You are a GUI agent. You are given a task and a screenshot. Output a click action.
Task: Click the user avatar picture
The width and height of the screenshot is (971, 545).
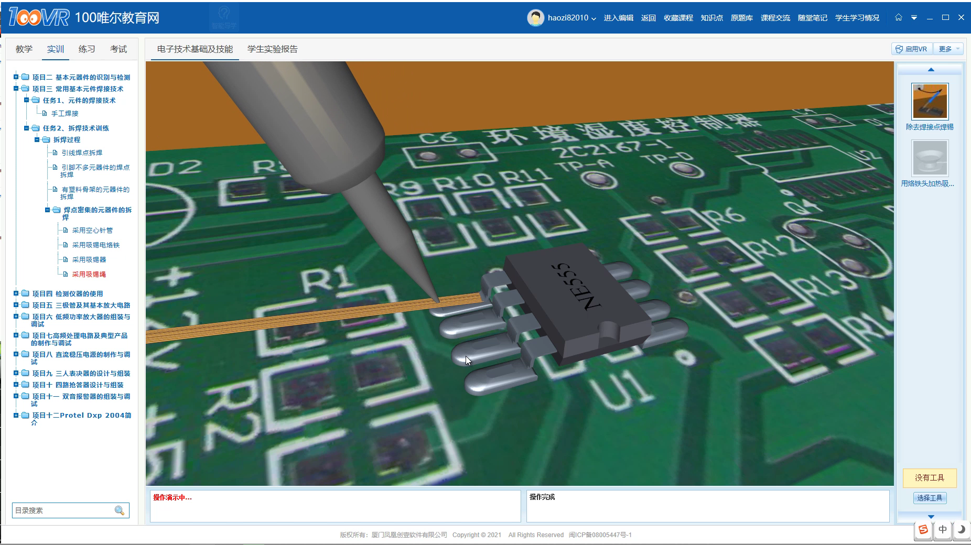click(535, 18)
